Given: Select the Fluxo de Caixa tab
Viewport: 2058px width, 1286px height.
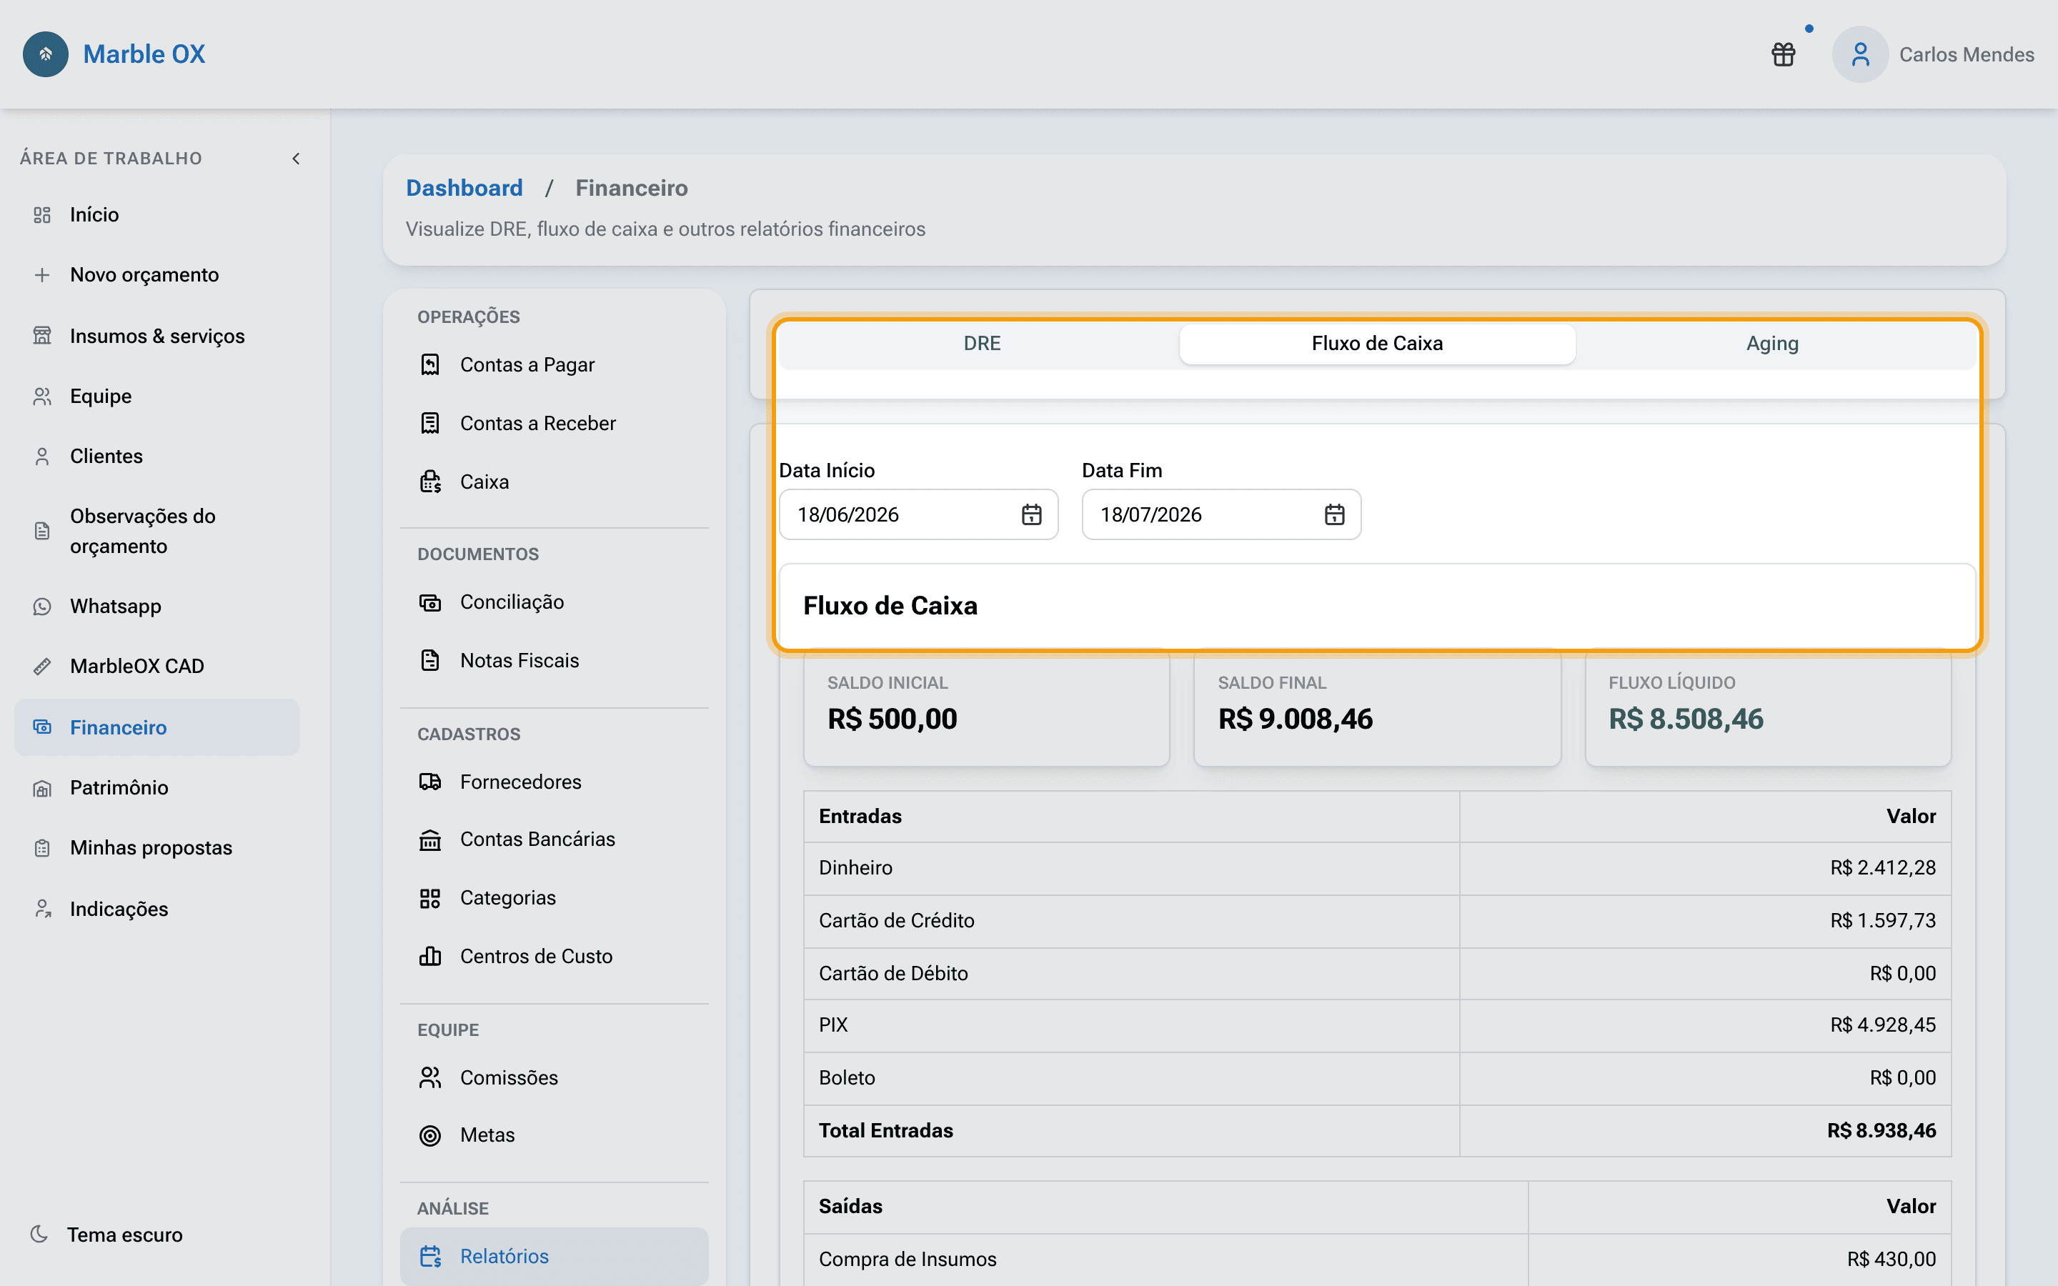Looking at the screenshot, I should [x=1377, y=344].
